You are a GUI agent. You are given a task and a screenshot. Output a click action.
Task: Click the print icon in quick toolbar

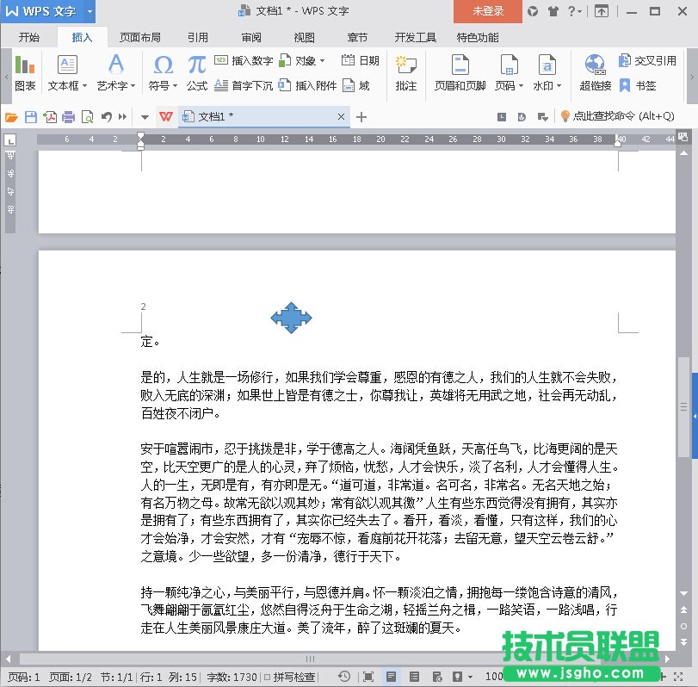pyautogui.click(x=68, y=117)
